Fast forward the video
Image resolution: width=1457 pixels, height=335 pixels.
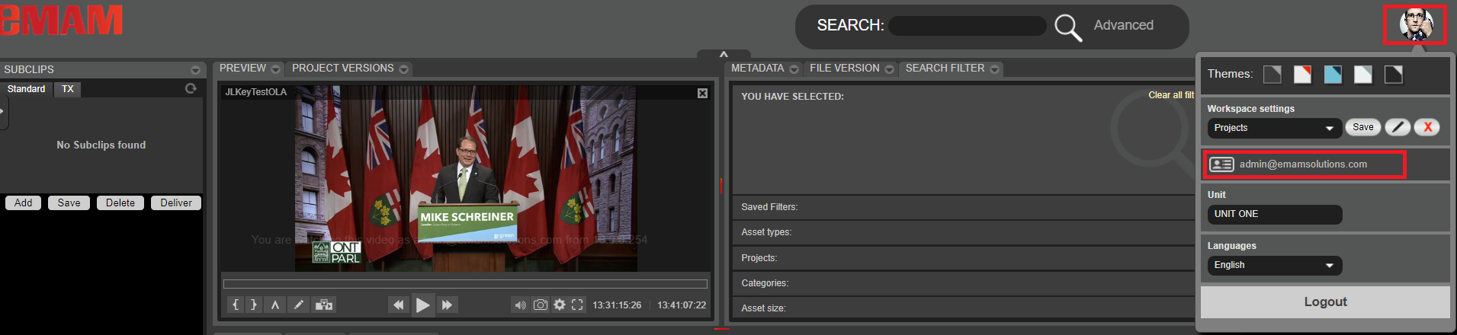(x=448, y=305)
